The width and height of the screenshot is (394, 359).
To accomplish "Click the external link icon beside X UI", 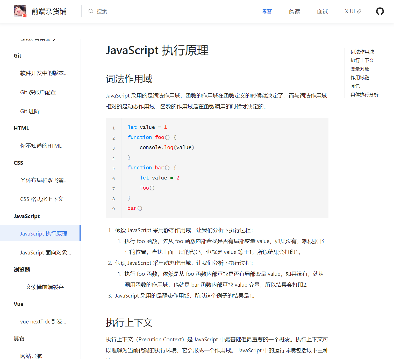I will pos(359,11).
